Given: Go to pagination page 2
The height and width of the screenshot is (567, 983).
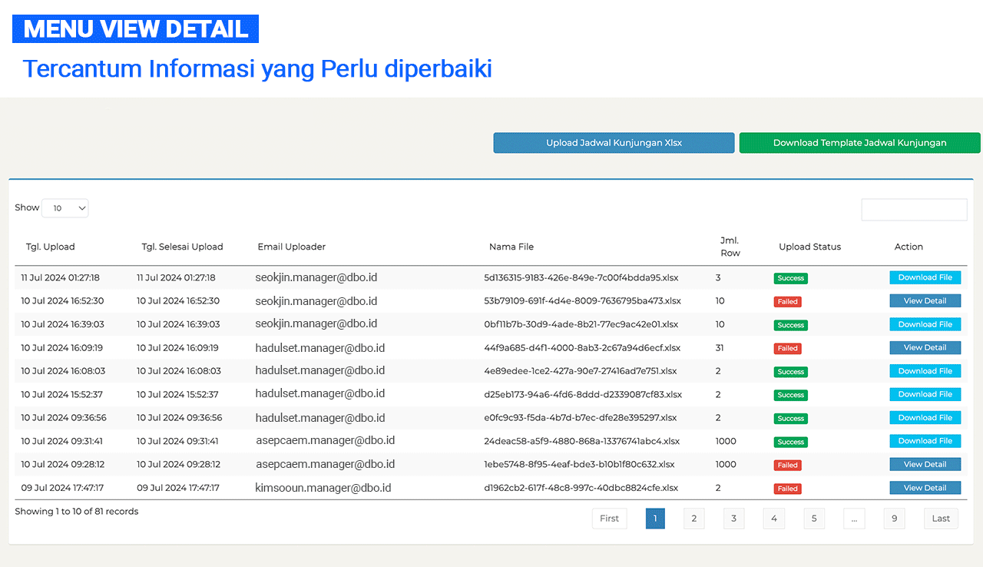Looking at the screenshot, I should [x=693, y=519].
